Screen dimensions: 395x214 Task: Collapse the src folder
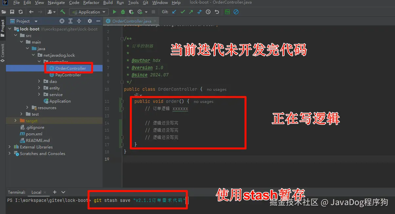pyautogui.click(x=15, y=35)
